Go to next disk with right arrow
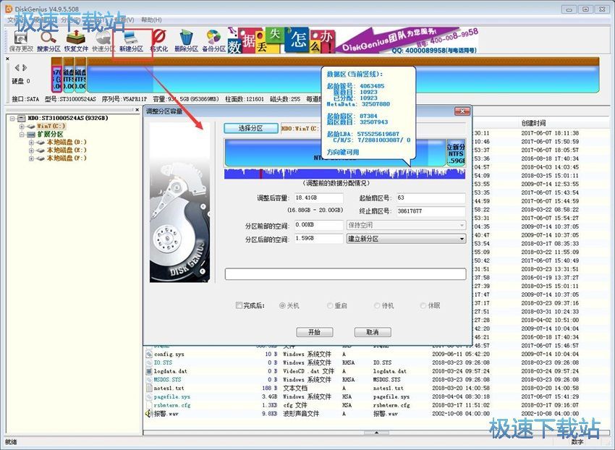Screen dimensions: 615x450 click(25, 68)
